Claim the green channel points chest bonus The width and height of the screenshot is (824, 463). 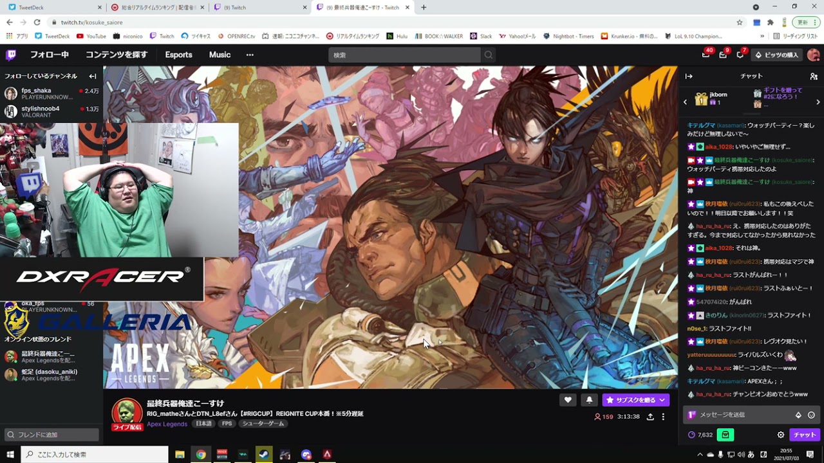click(726, 435)
